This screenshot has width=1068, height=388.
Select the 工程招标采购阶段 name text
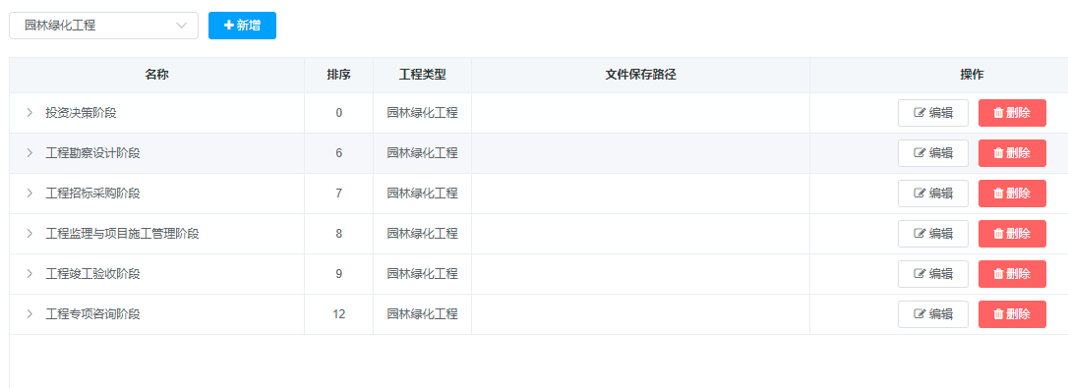coord(92,194)
